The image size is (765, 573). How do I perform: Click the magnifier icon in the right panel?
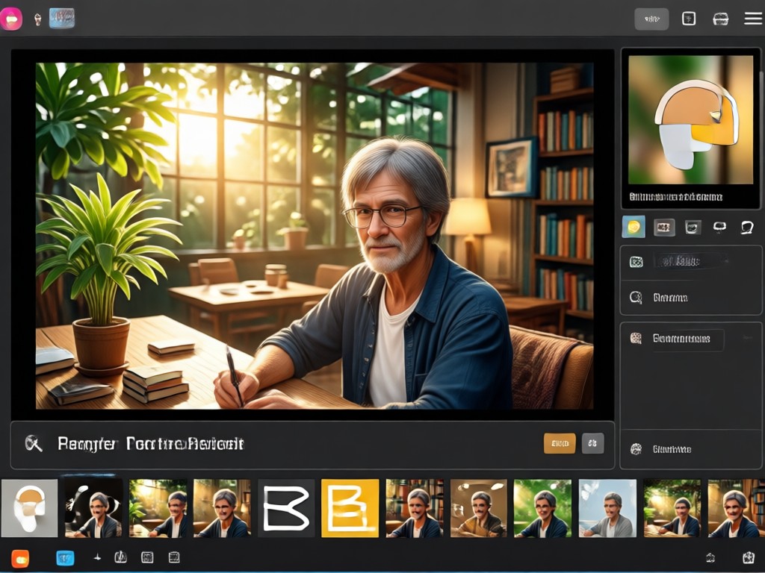click(x=636, y=297)
